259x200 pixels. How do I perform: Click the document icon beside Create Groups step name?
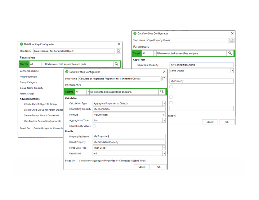tap(119, 51)
